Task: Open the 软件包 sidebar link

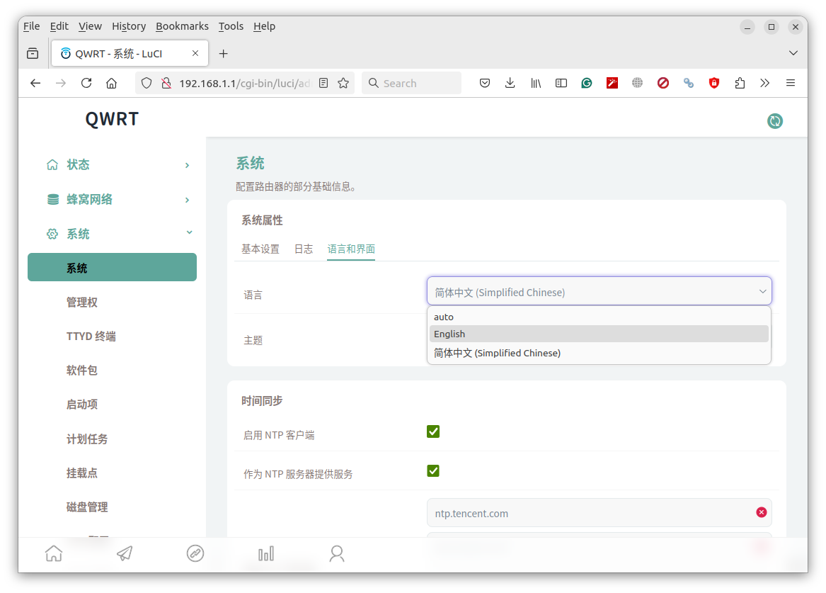Action: pos(81,370)
